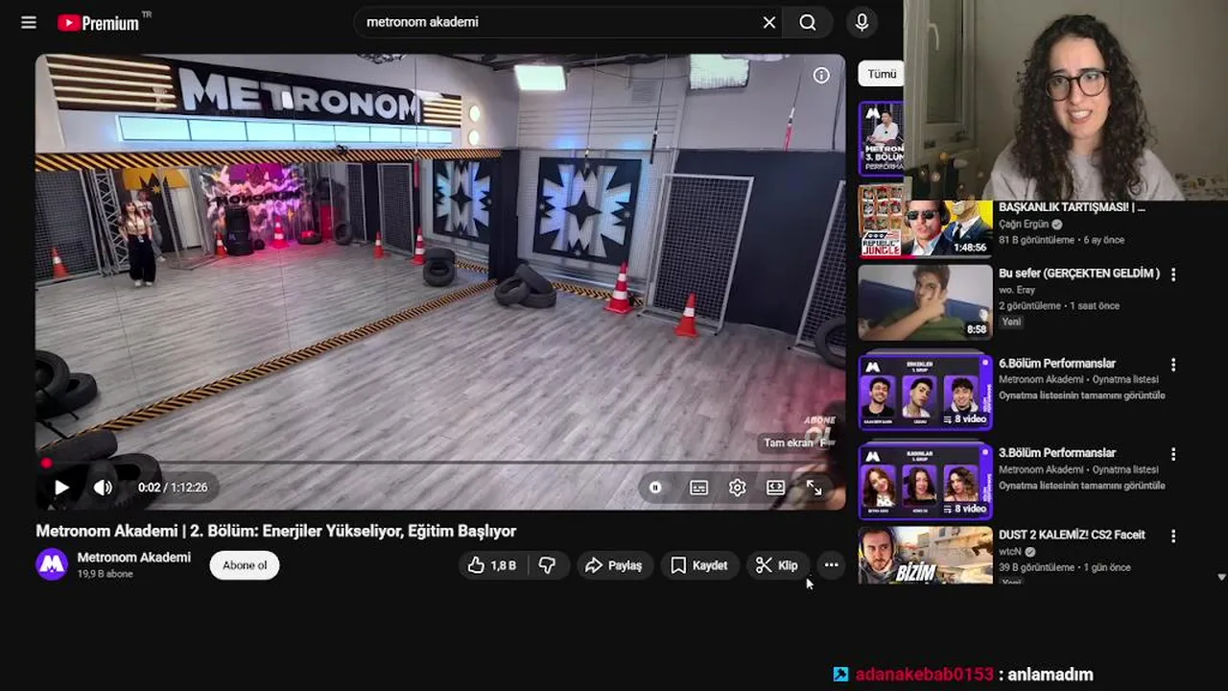The height and width of the screenshot is (691, 1228).
Task: Open Metronom 3. Bölüm performance thumbnail
Action: point(881,139)
